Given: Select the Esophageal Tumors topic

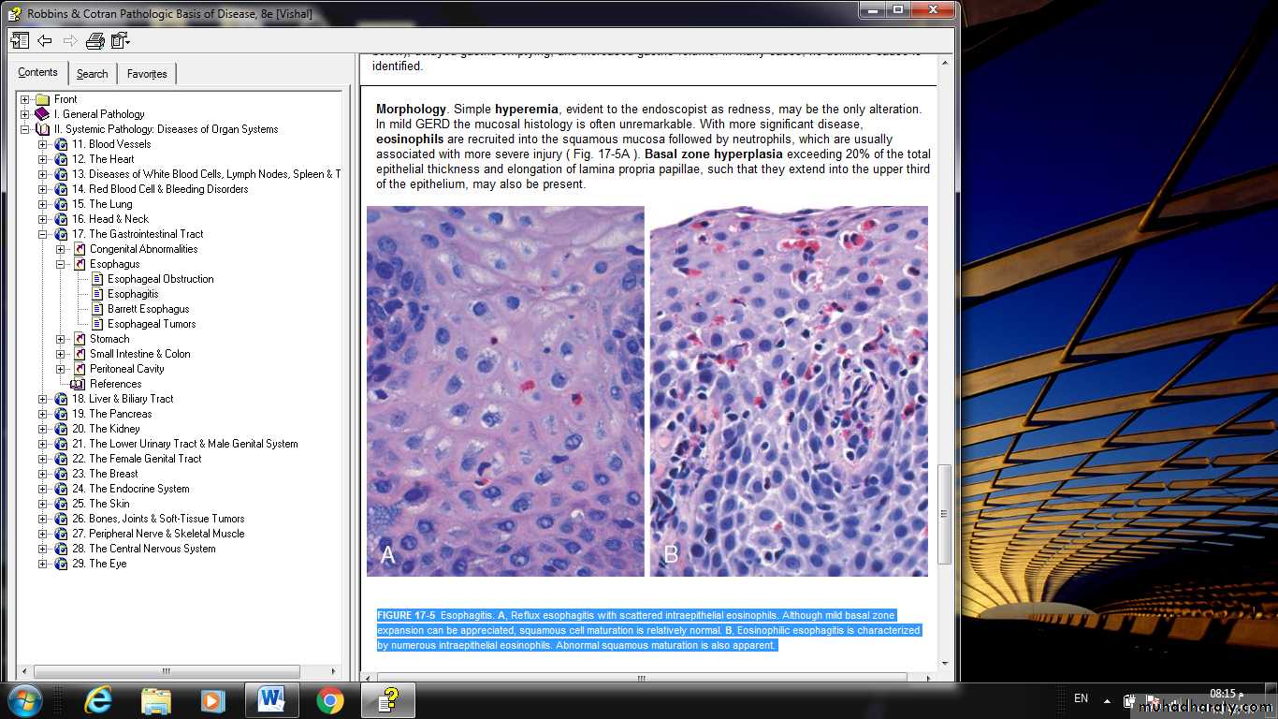Looking at the screenshot, I should pos(152,324).
